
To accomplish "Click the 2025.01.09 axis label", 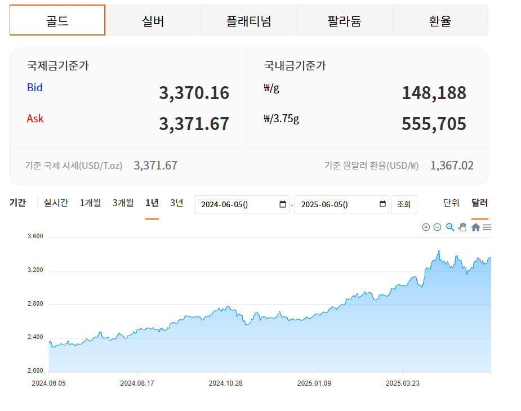I will 314,383.
